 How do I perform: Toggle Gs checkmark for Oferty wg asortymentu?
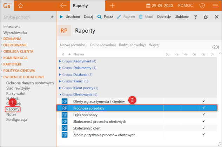(x=204, y=101)
